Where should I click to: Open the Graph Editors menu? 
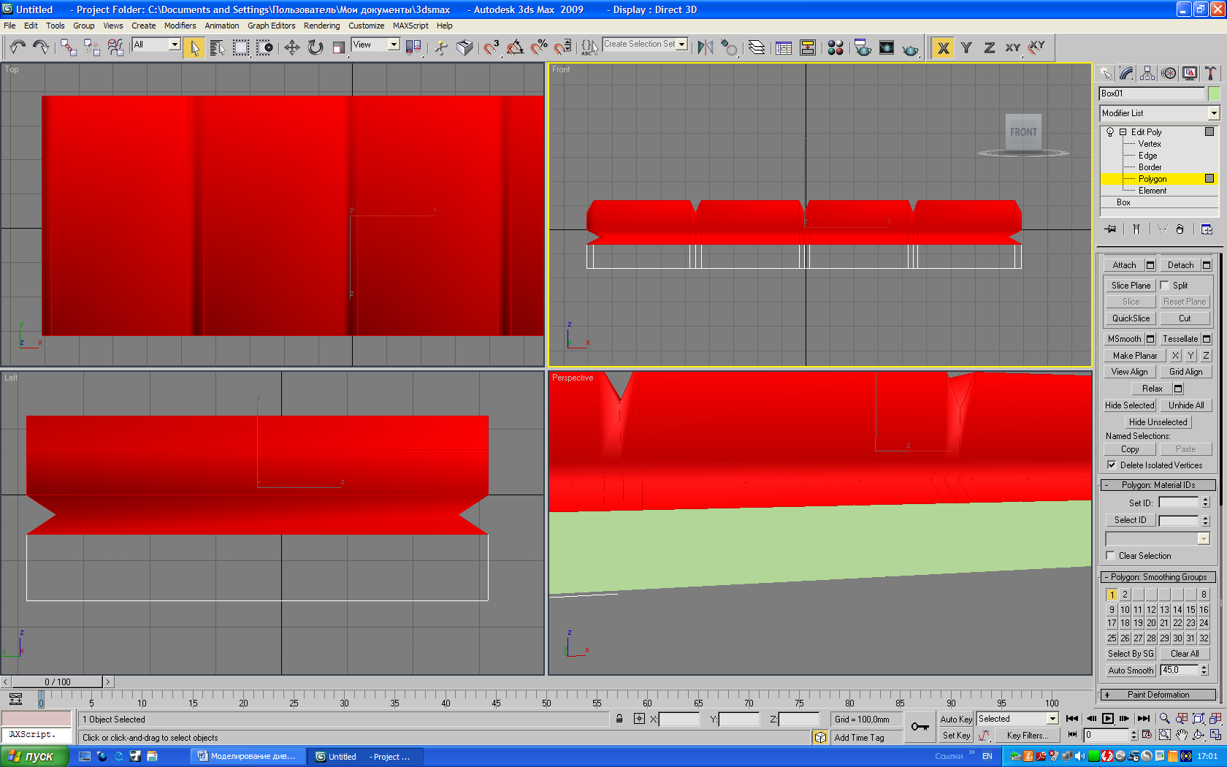(271, 26)
